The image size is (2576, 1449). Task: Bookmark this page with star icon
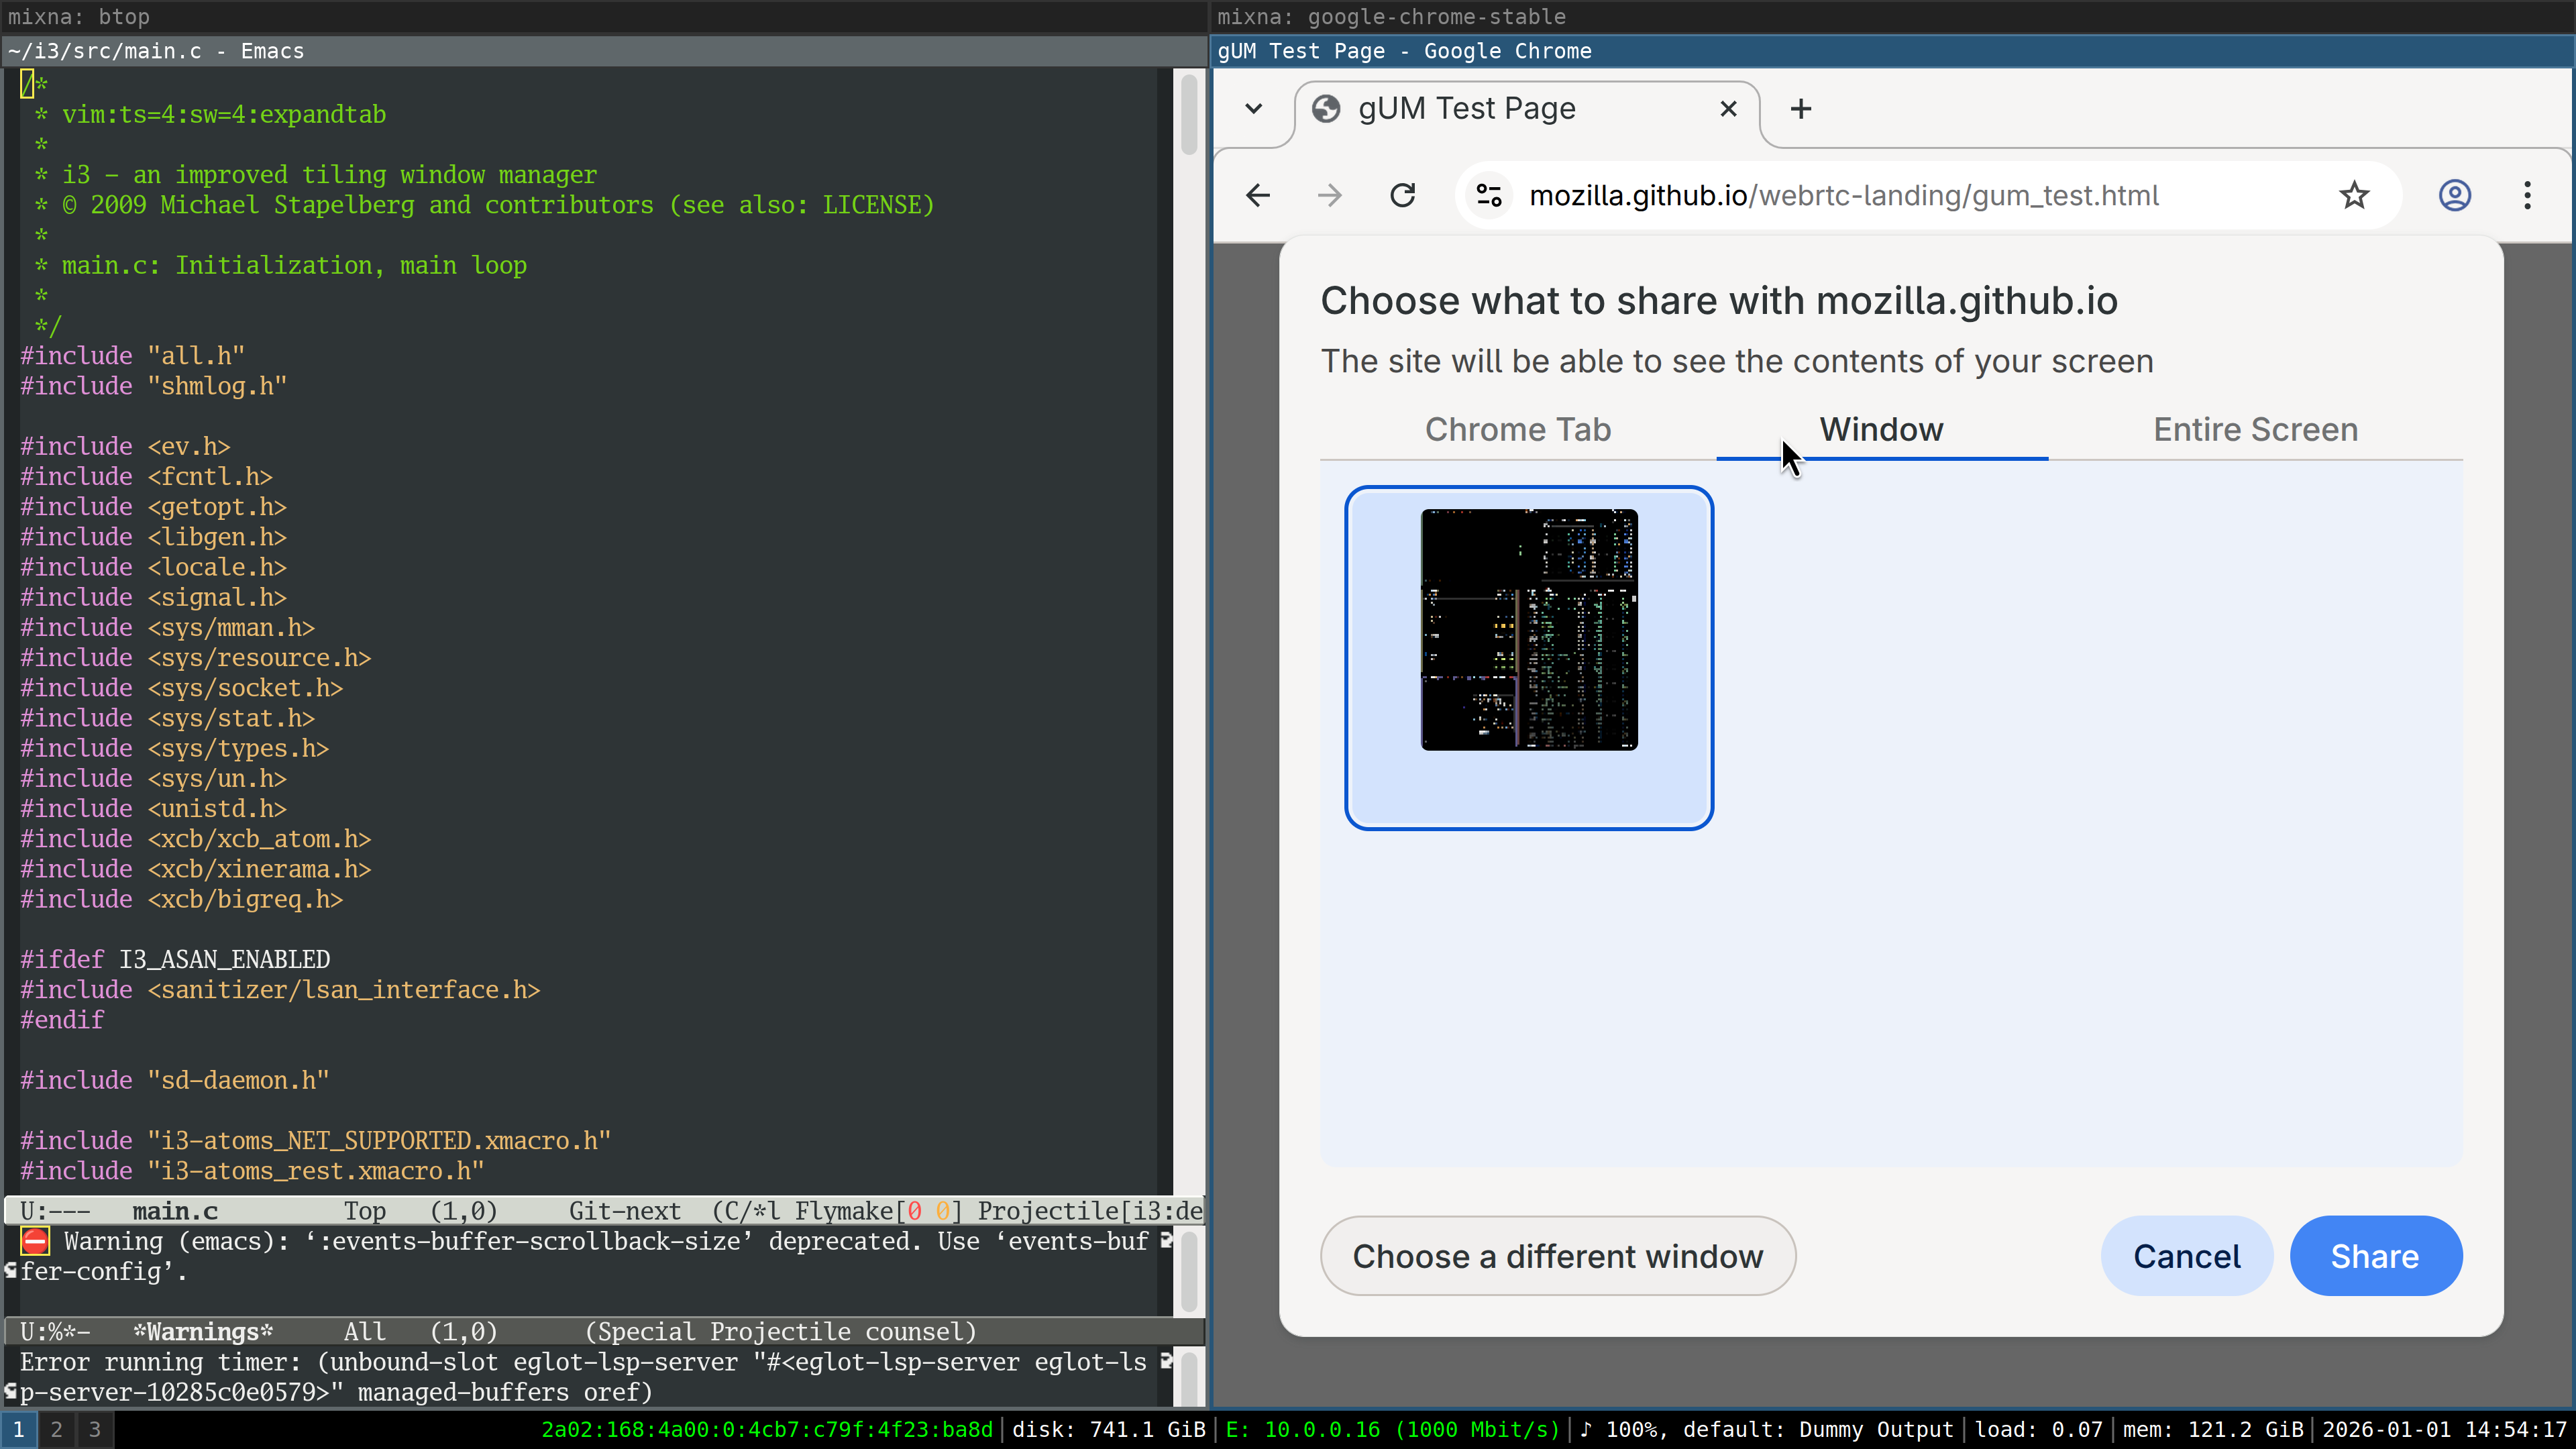pos(2354,195)
